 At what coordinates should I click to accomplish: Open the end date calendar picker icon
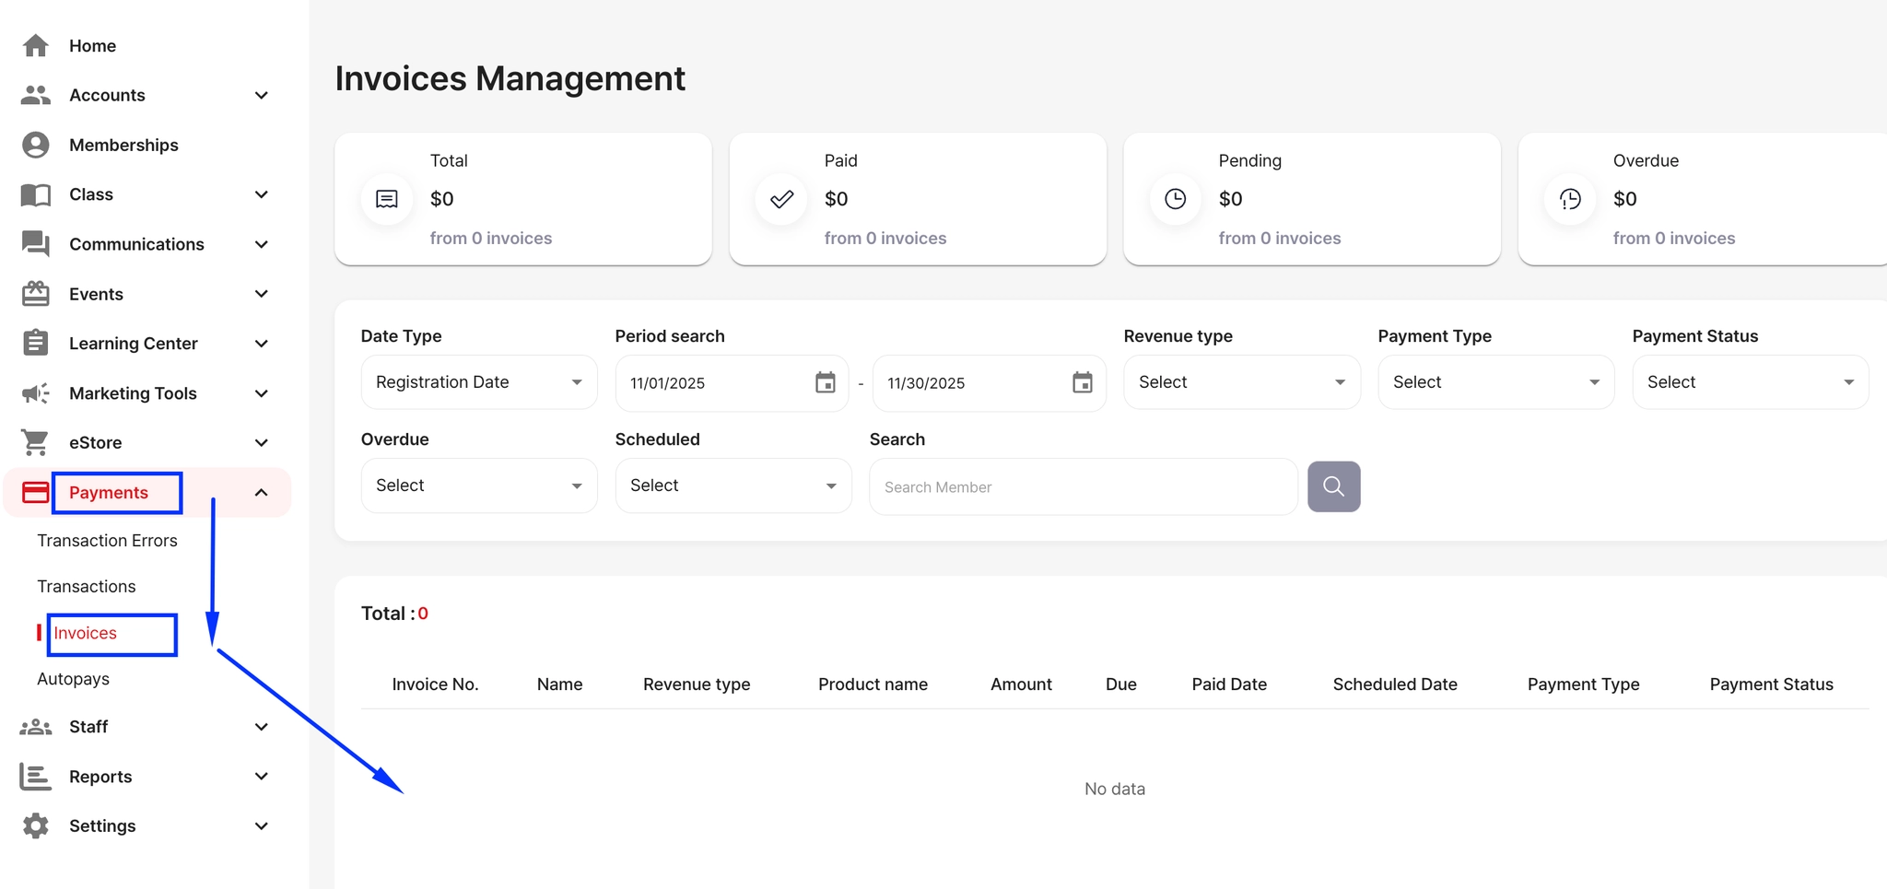pos(1082,382)
